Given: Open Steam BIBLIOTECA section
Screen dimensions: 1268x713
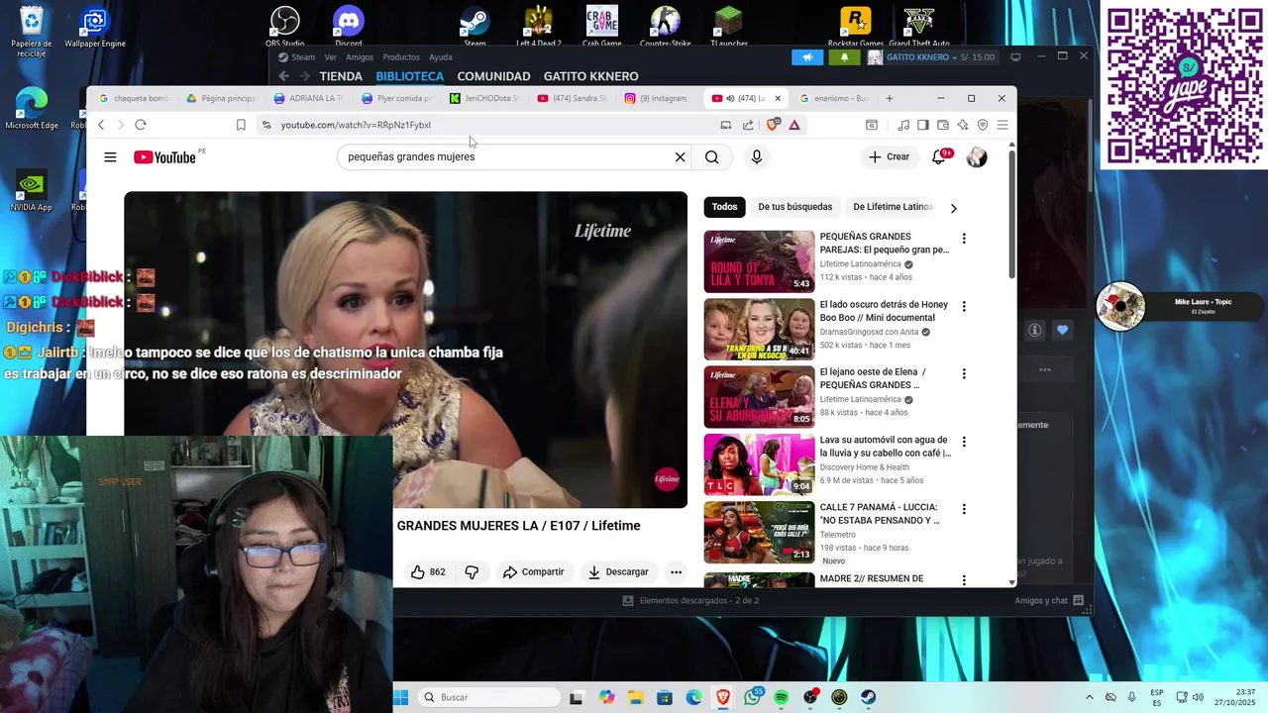Looking at the screenshot, I should [409, 76].
